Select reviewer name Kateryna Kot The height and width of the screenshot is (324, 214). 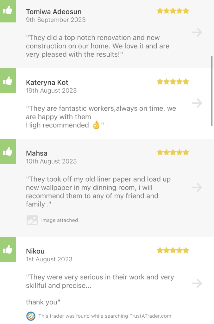pos(47,83)
